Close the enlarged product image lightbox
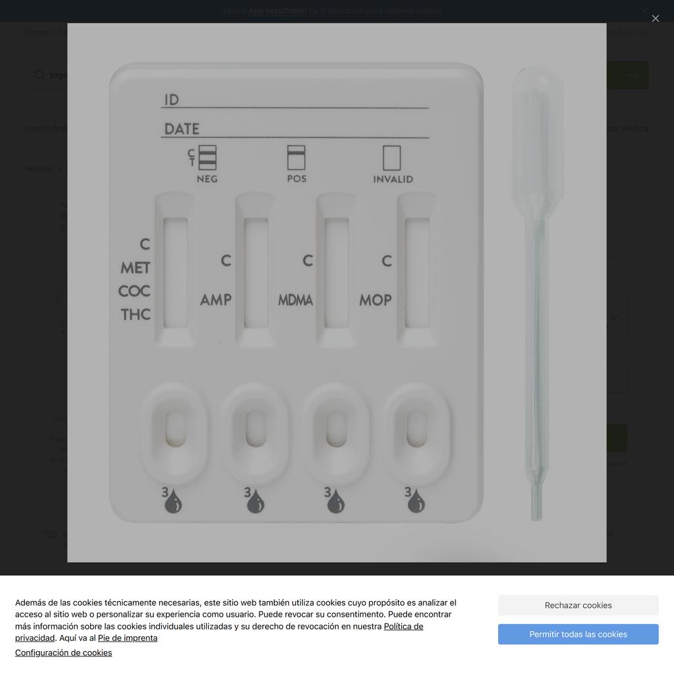This screenshot has height=674, width=674. point(655,18)
